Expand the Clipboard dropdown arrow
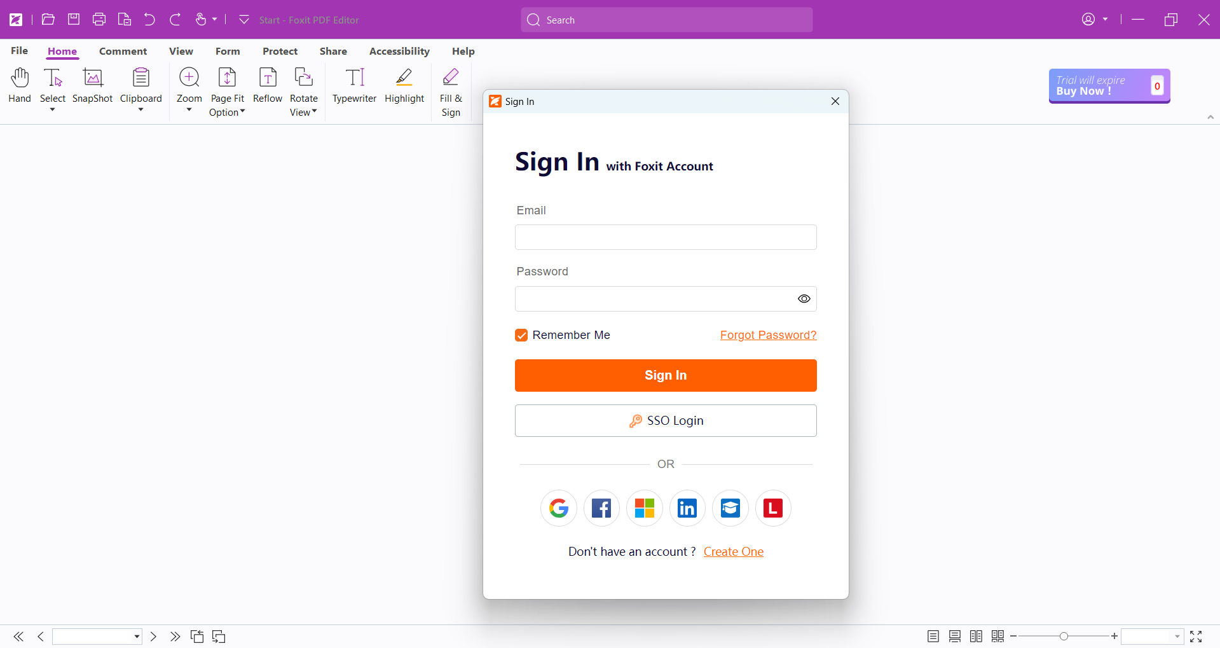The image size is (1220, 648). [x=141, y=110]
